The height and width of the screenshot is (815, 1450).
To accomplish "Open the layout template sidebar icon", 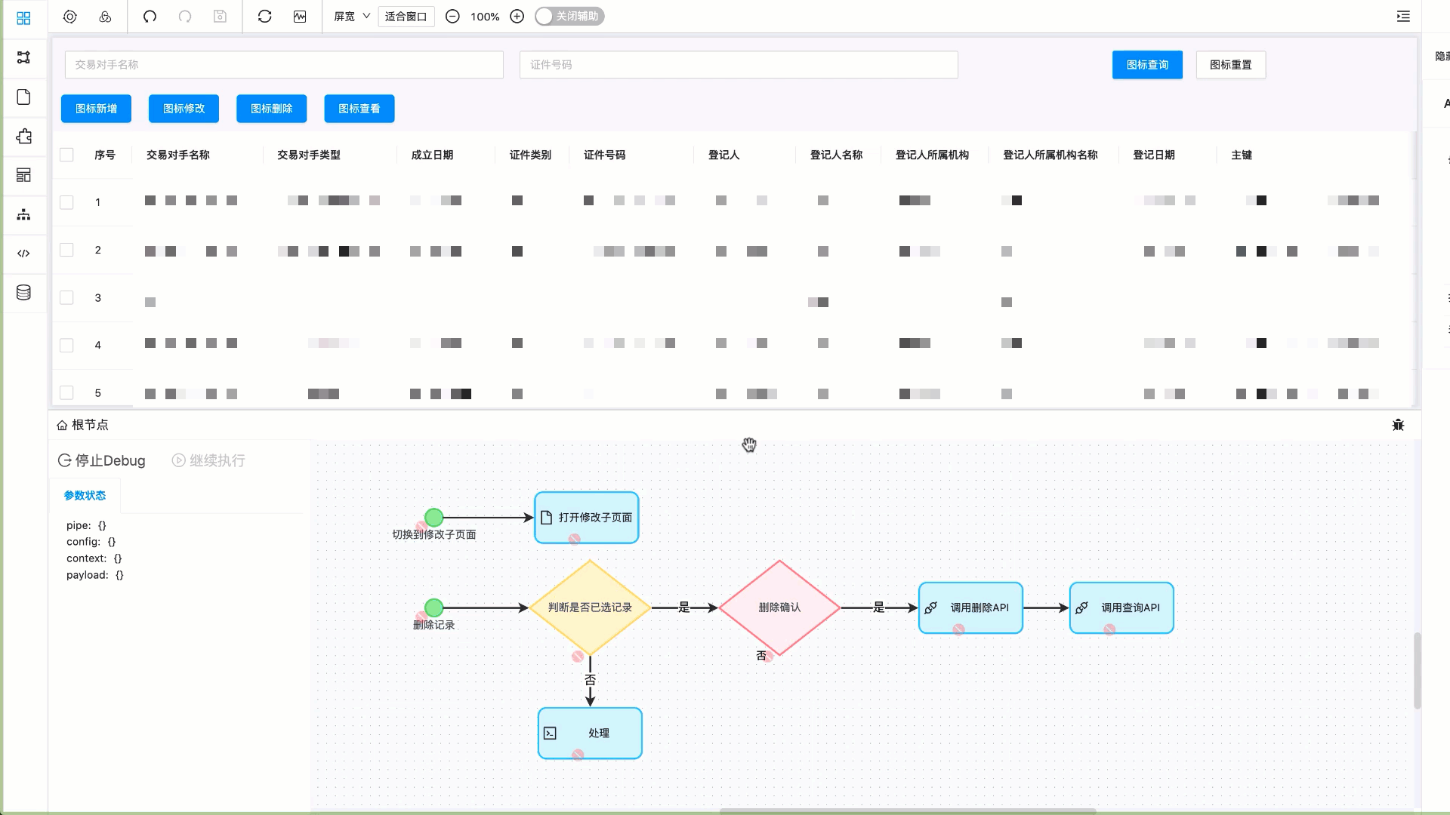I will pyautogui.click(x=23, y=175).
